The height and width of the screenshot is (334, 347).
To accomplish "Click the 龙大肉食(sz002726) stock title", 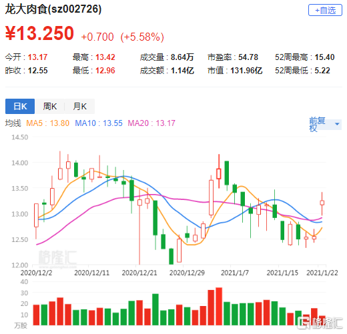I will click(x=53, y=9).
